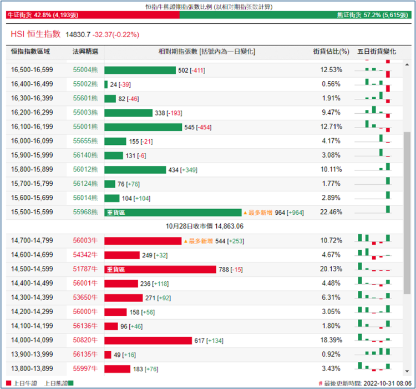Open bear certificate 55004熊 link
Image resolution: width=416 pixels, height=389 pixels.
(85, 70)
